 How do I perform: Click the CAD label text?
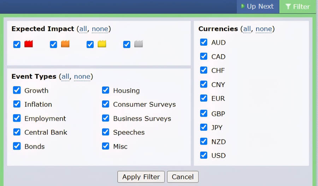tap(218, 57)
